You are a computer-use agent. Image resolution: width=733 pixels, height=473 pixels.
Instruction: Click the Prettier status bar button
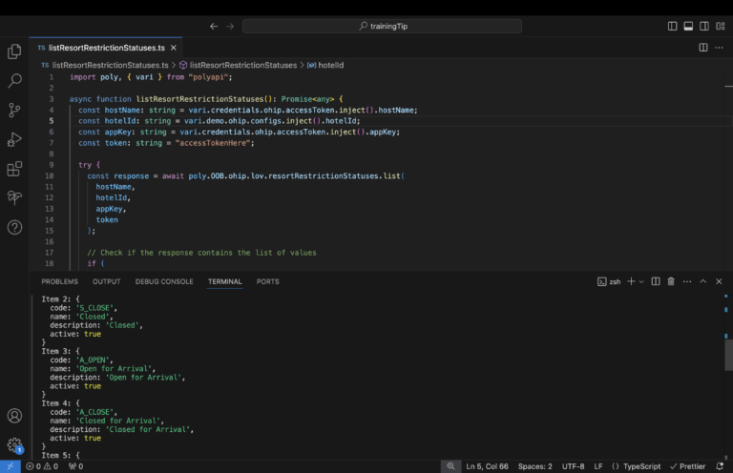(x=687, y=466)
